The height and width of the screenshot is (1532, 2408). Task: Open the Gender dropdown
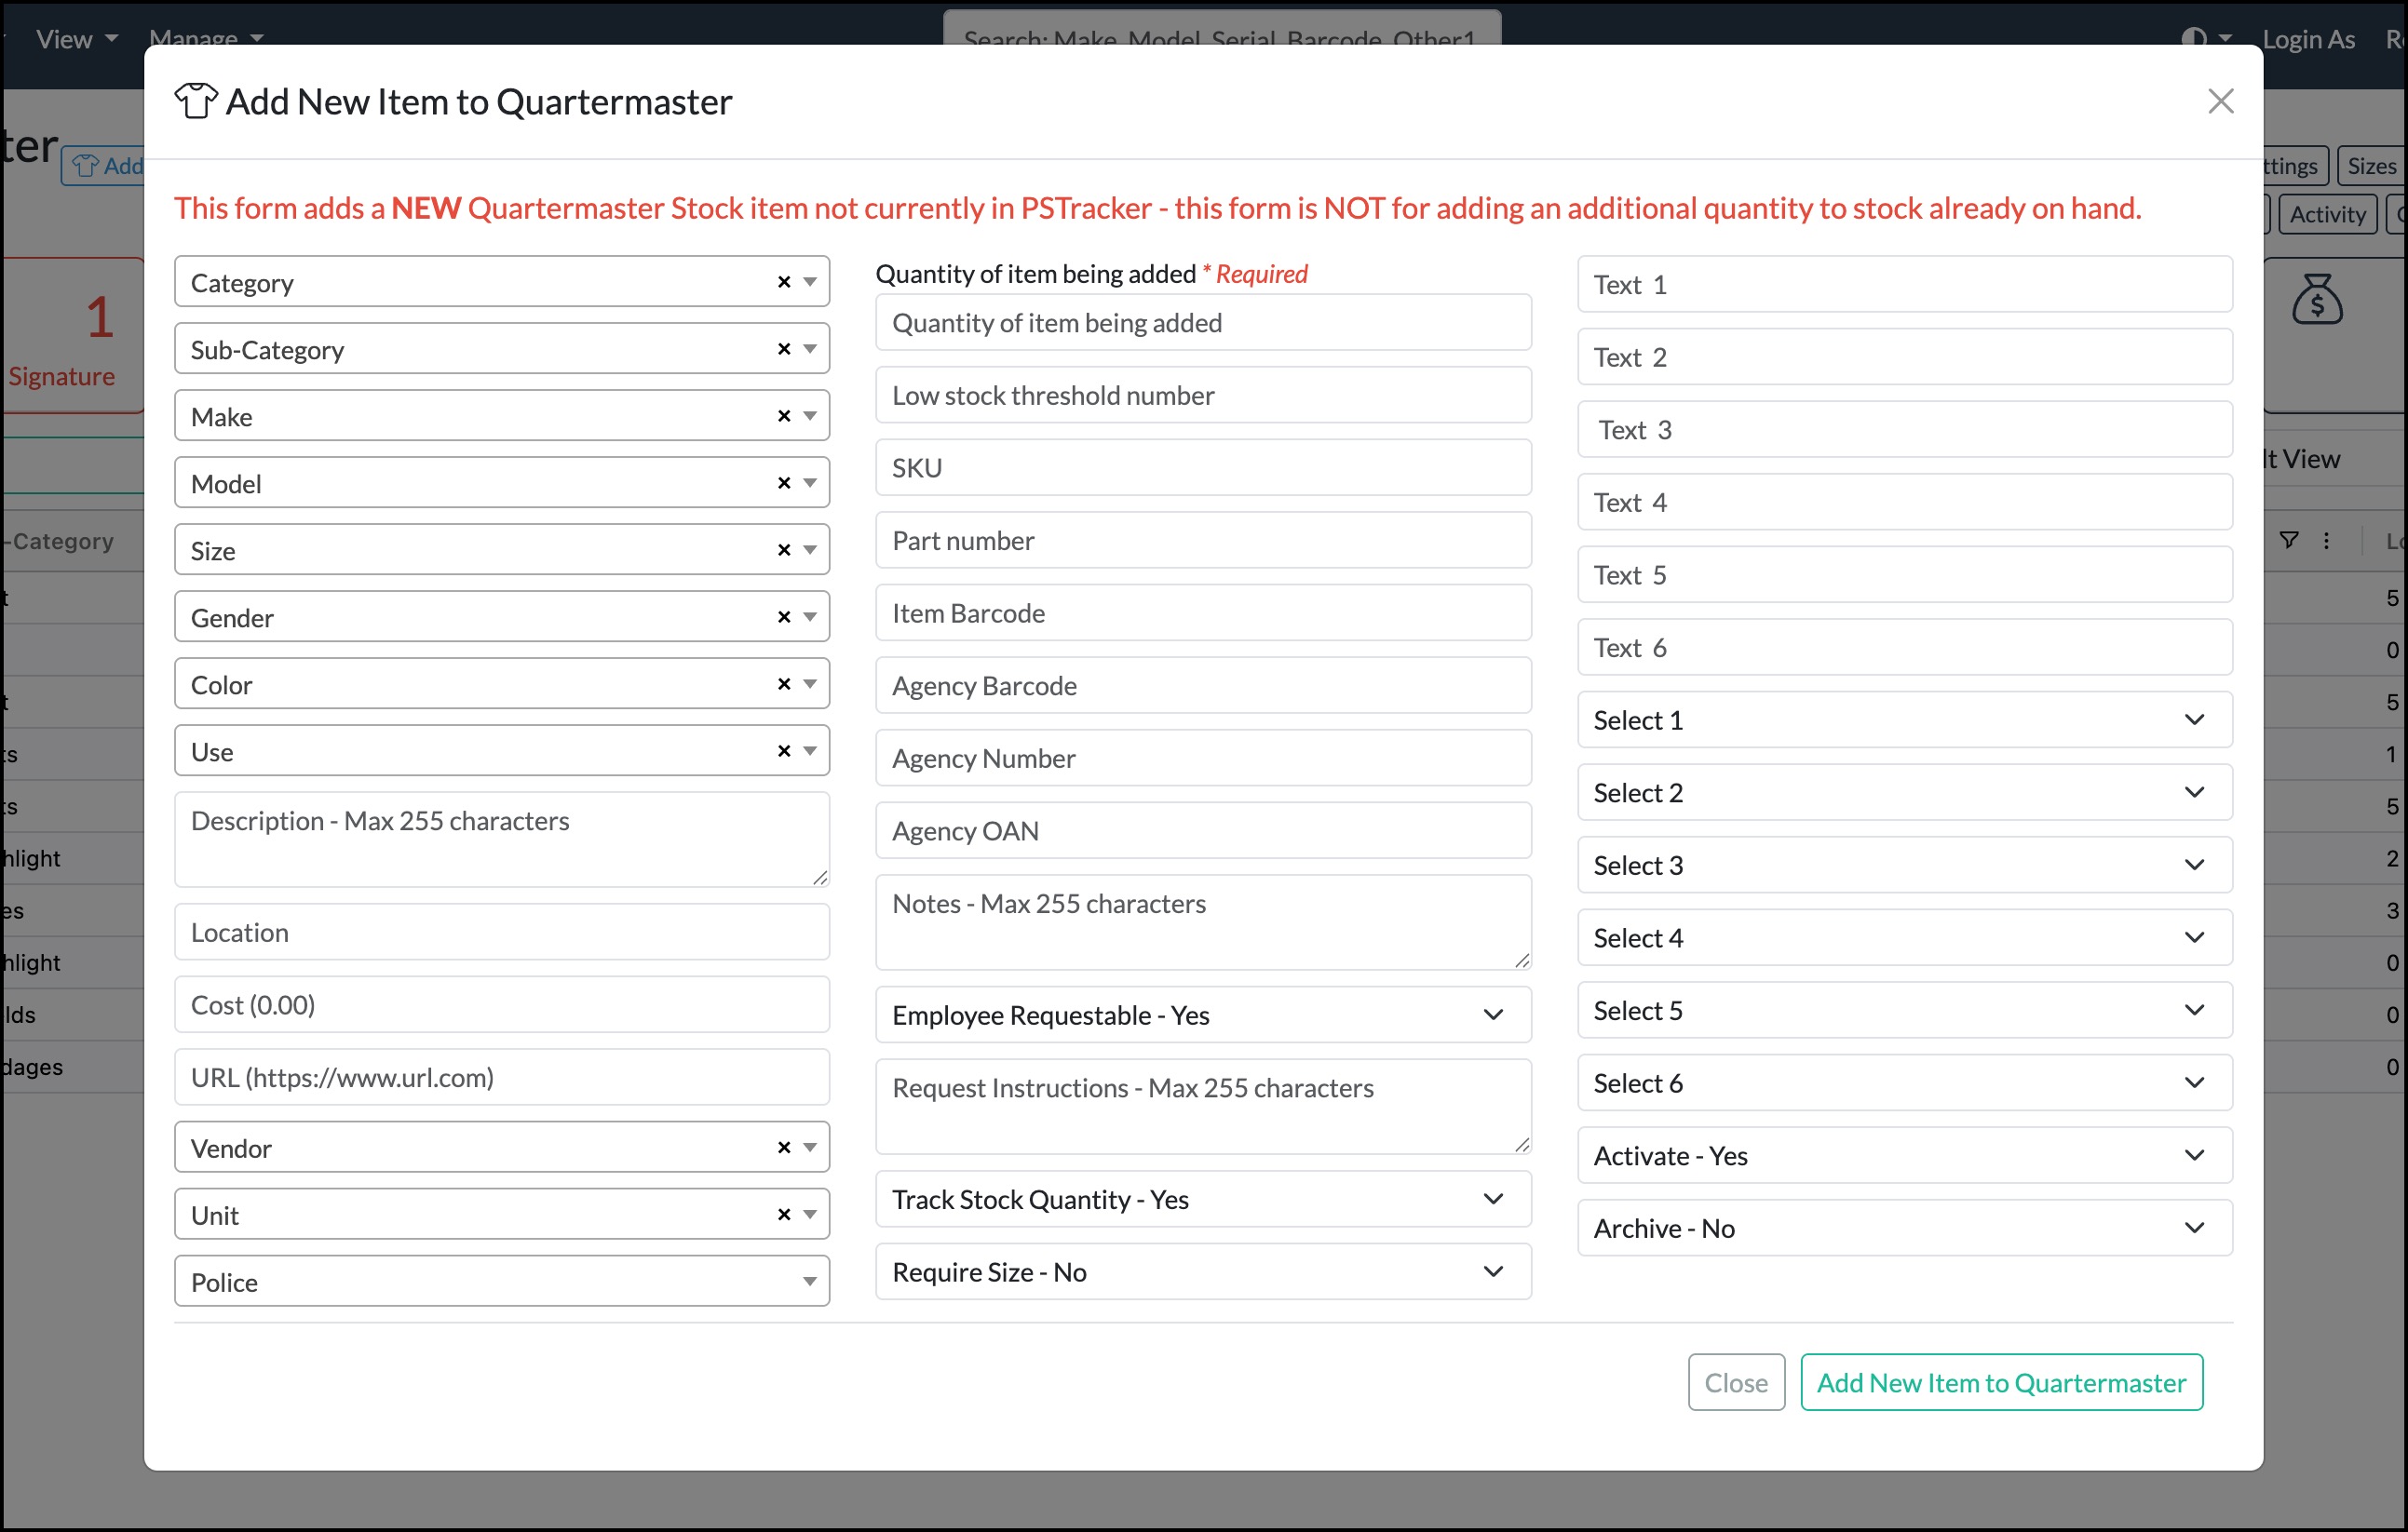pyautogui.click(x=502, y=616)
